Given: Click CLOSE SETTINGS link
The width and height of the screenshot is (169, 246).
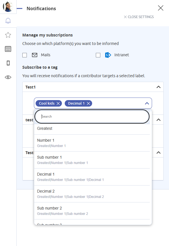Looking at the screenshot, I should 139,17.
